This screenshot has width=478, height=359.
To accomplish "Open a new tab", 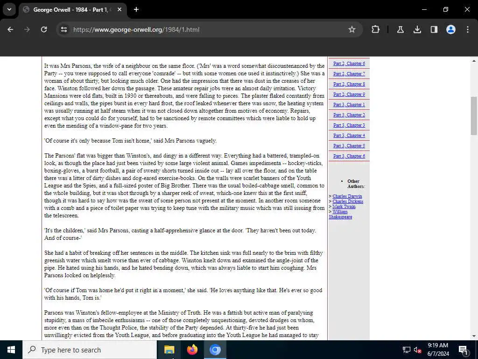I will point(136,9).
